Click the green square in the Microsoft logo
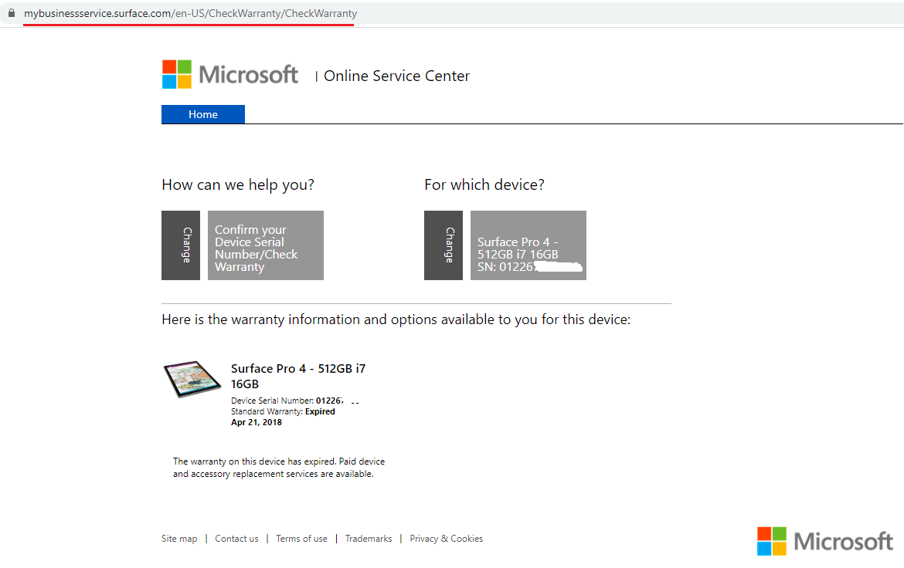The height and width of the screenshot is (568, 904). pyautogui.click(x=183, y=67)
